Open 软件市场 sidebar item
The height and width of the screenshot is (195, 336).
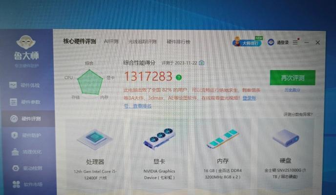[27, 184]
